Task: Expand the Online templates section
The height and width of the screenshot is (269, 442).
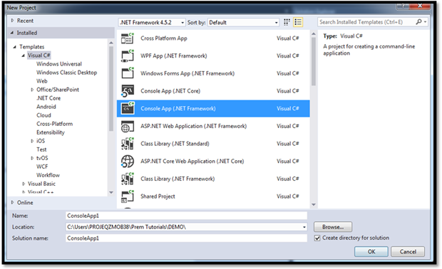Action: tap(12, 202)
